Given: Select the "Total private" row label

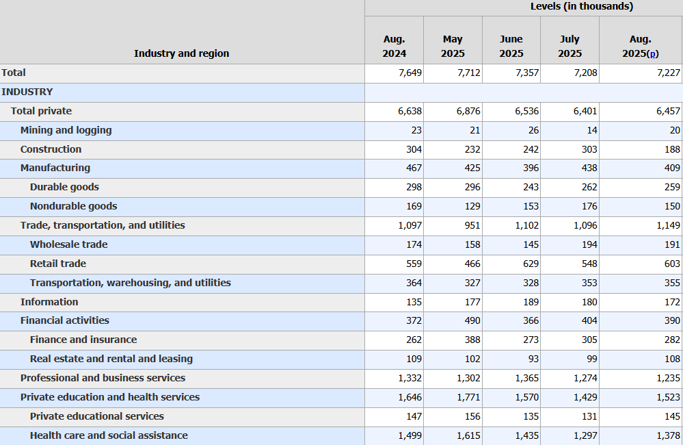Looking at the screenshot, I should [x=41, y=111].
